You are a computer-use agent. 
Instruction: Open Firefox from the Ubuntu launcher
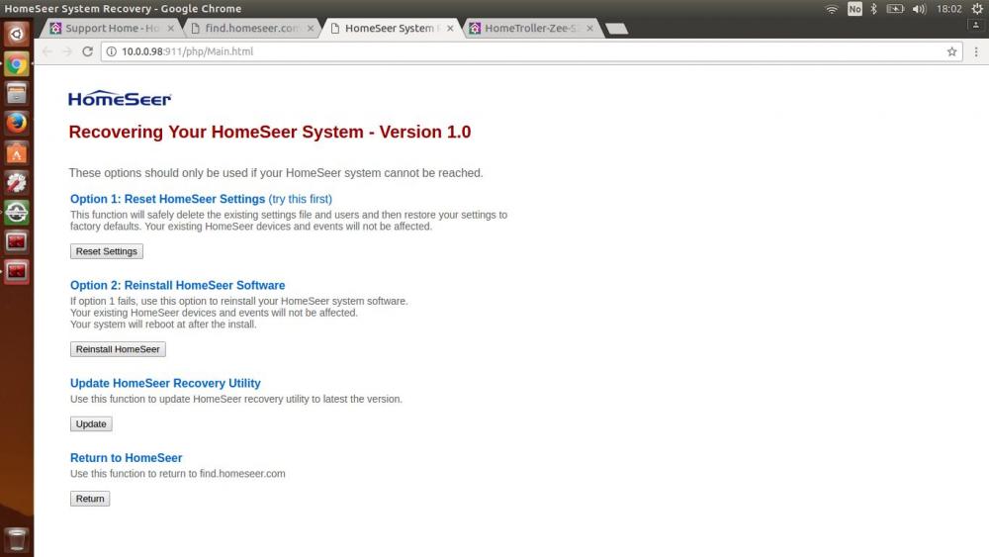(x=17, y=124)
